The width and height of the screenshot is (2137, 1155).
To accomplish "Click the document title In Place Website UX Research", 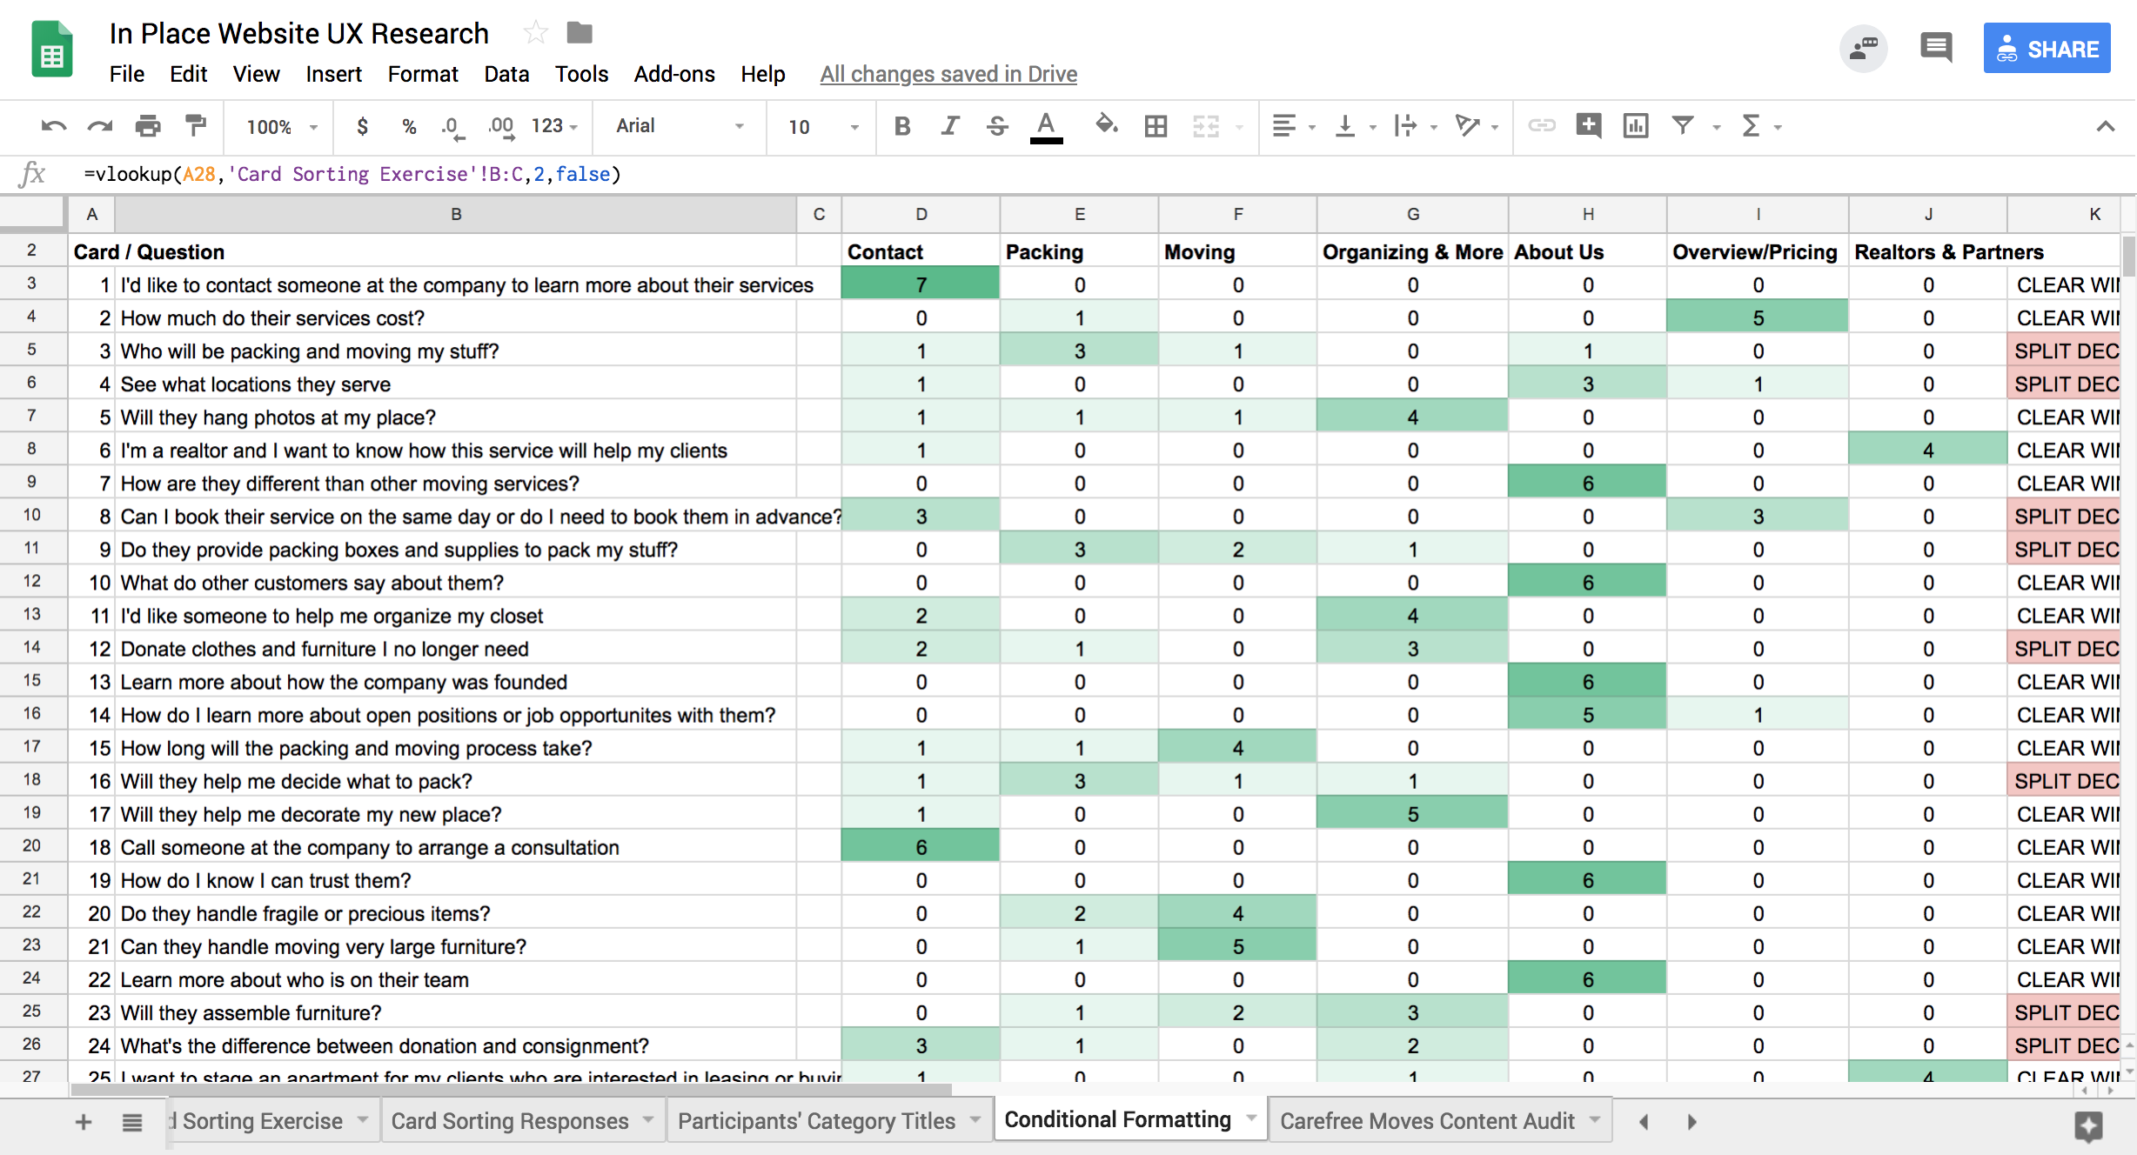I will pyautogui.click(x=299, y=33).
